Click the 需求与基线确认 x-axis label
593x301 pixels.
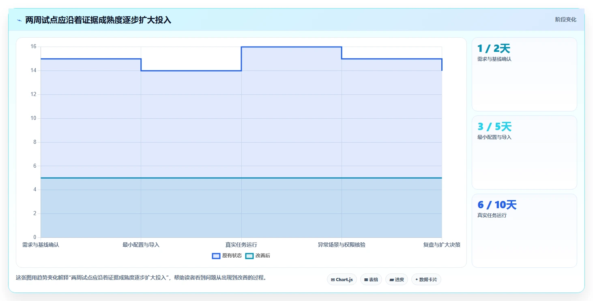point(41,245)
